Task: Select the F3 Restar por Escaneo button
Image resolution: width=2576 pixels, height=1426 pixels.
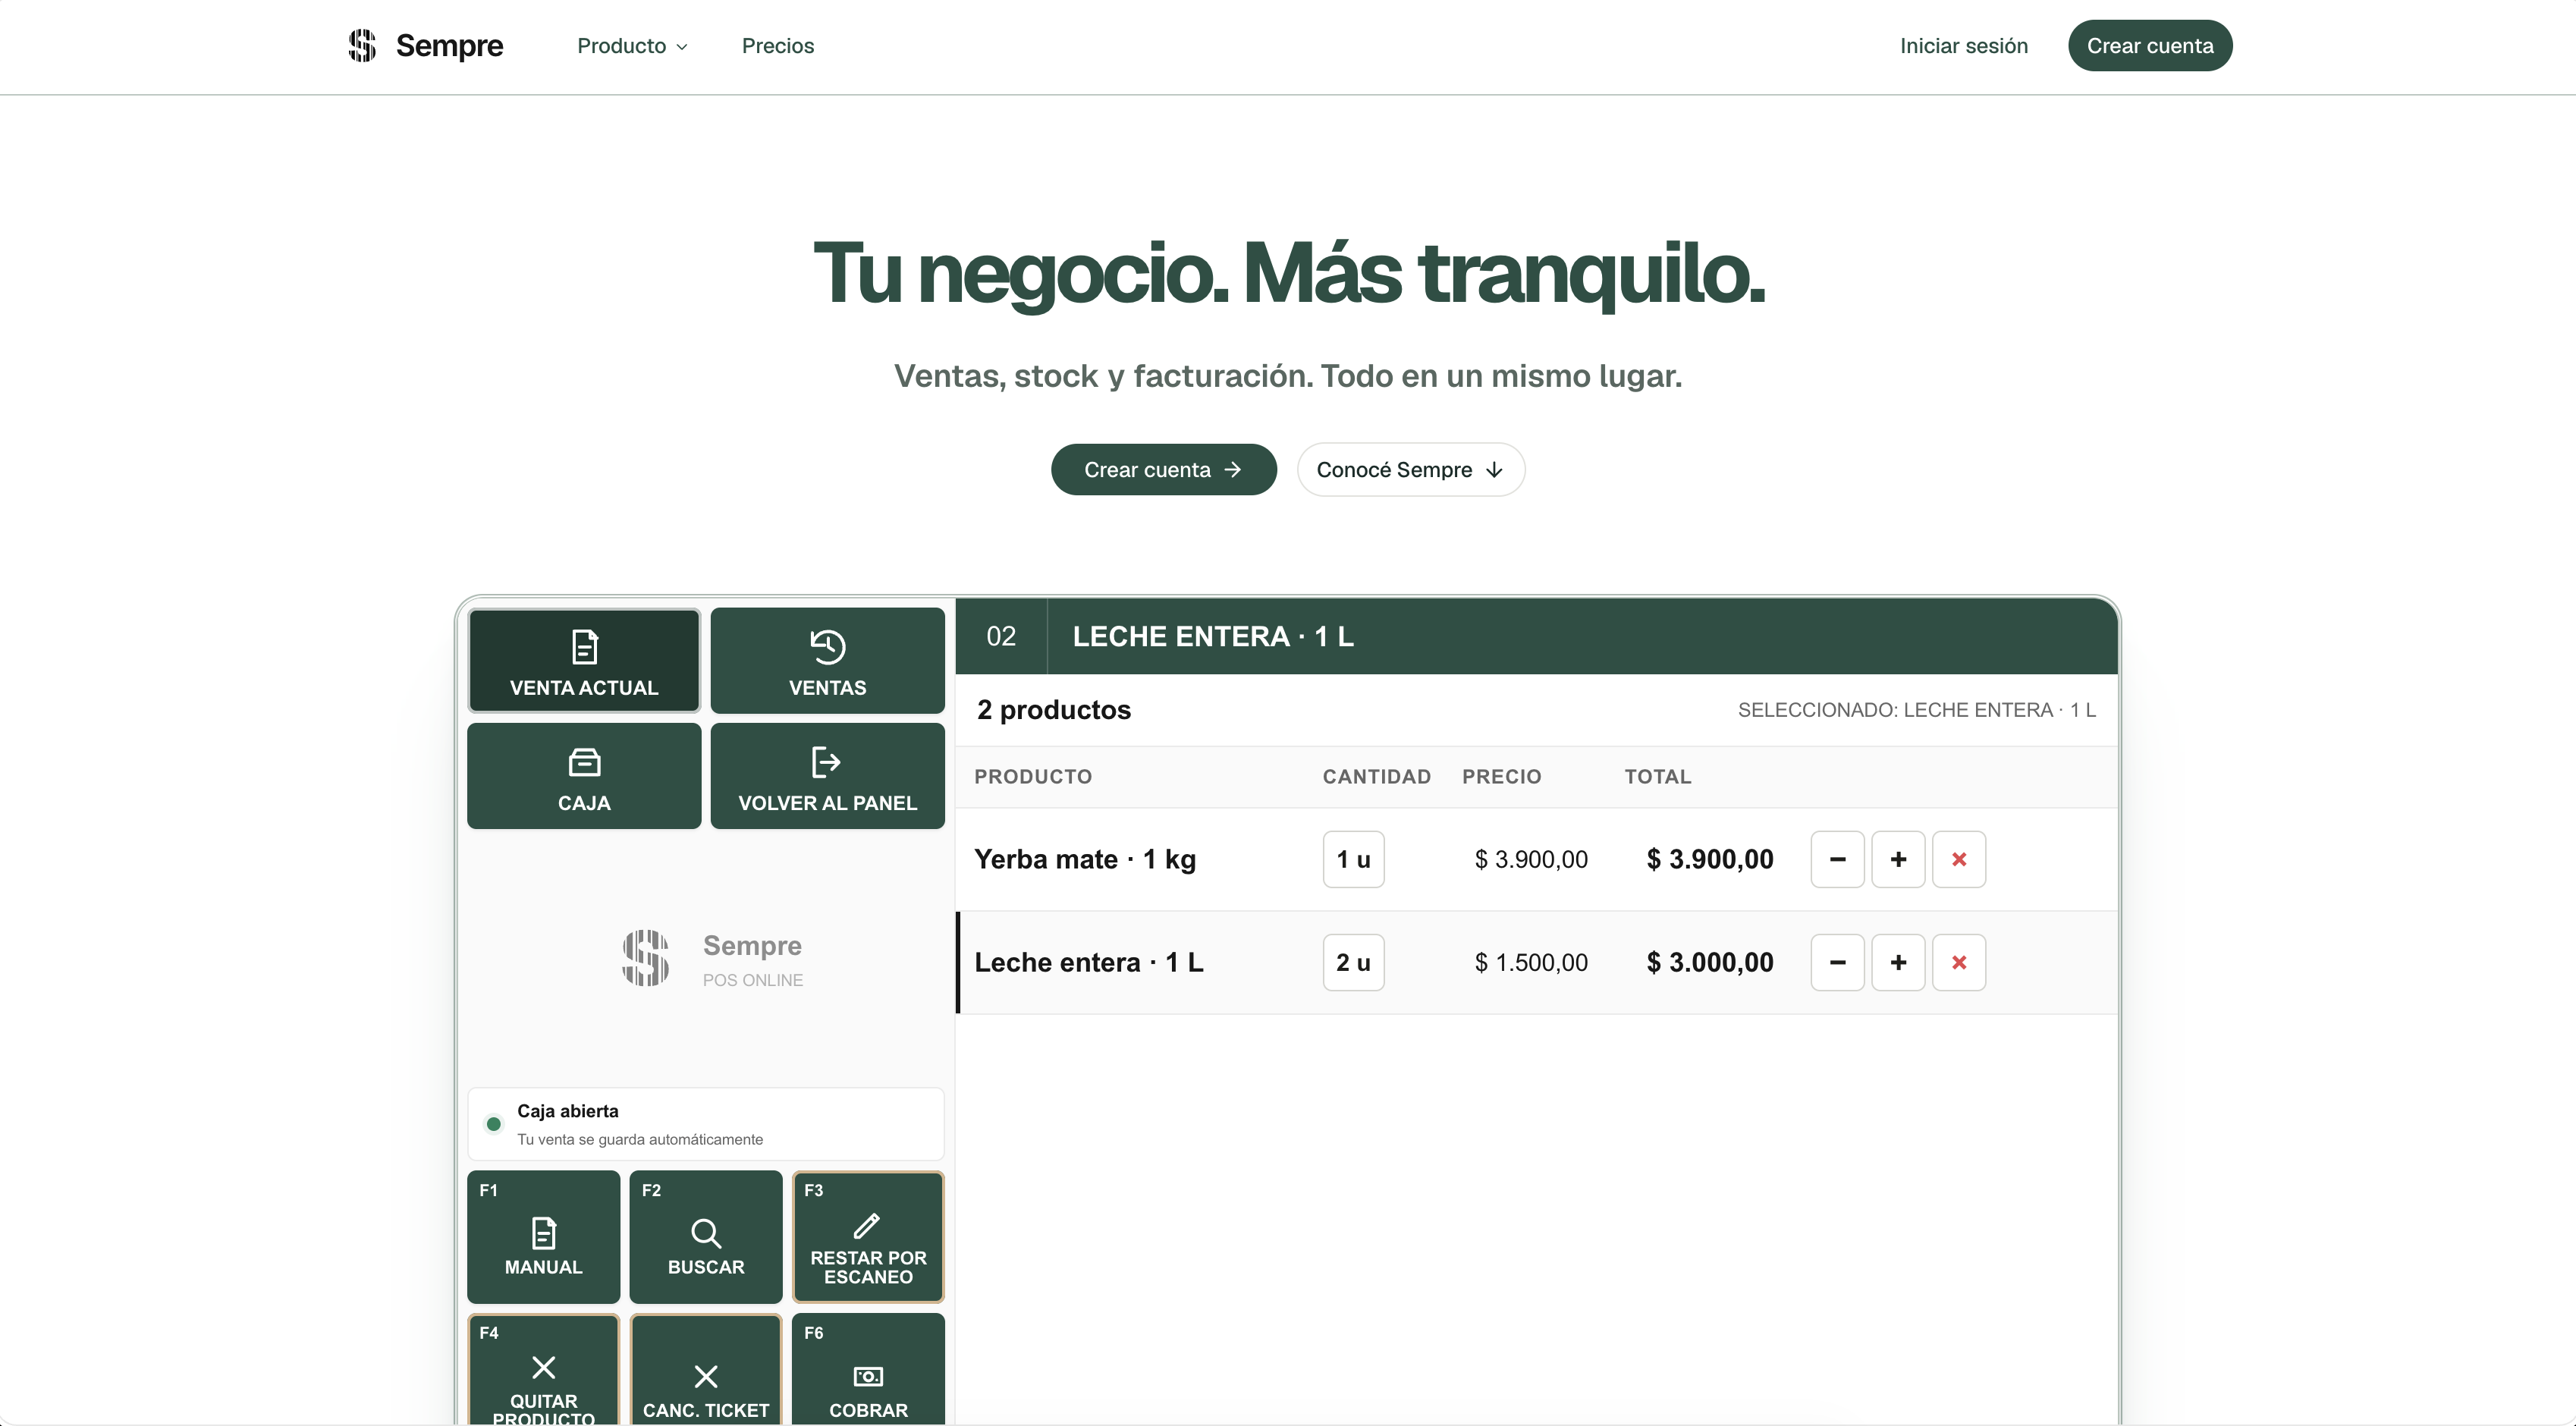Action: (868, 1237)
